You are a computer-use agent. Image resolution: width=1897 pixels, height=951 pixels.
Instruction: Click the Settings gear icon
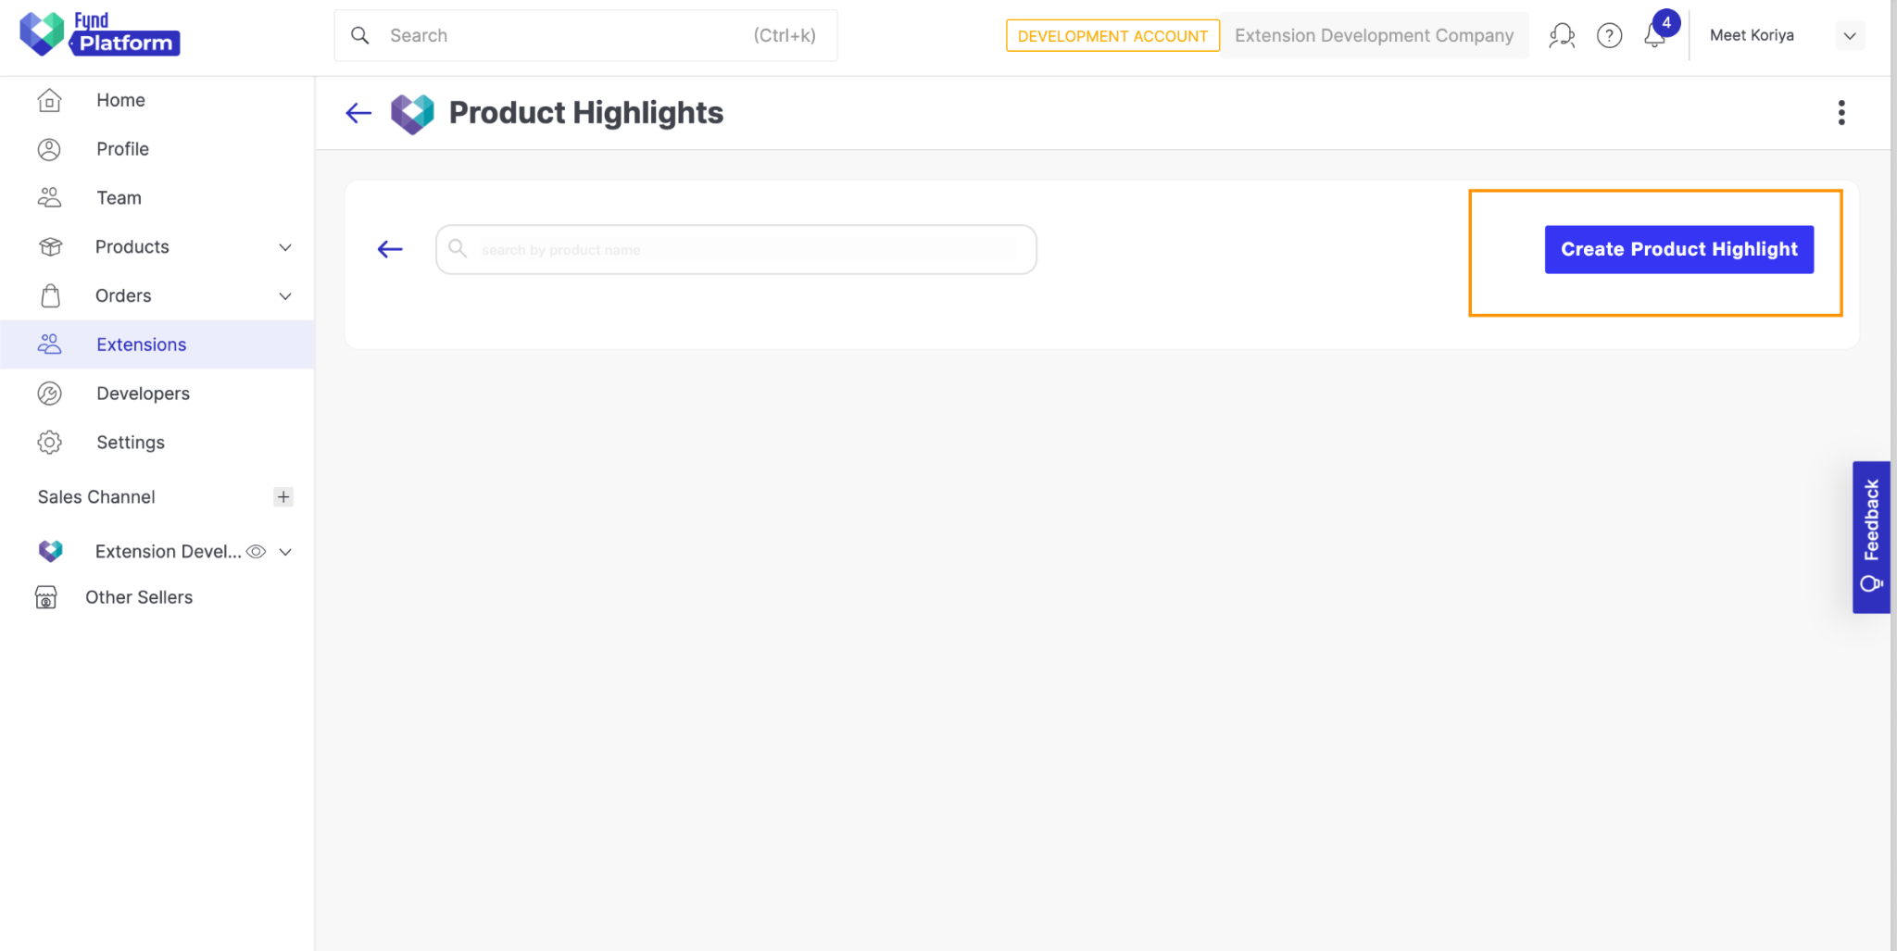[x=49, y=443]
